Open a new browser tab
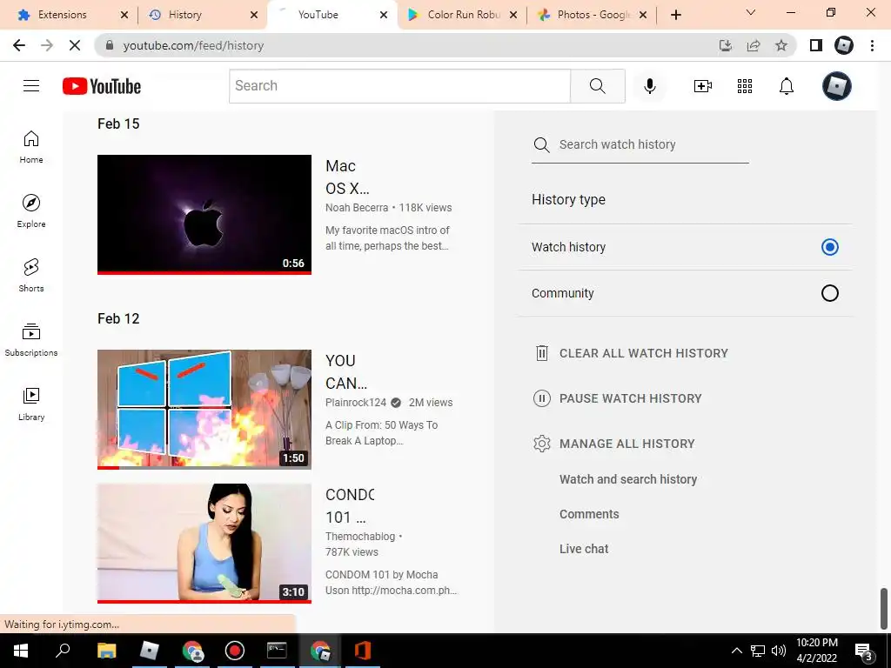The width and height of the screenshot is (891, 668). pos(675,15)
